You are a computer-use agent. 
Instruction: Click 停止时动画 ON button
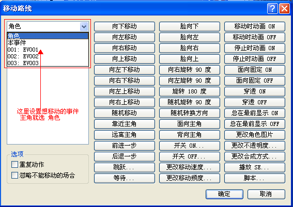tap(255, 48)
